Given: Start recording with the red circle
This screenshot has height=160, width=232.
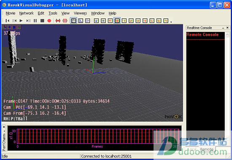Looking at the screenshot, I should [x=49, y=21].
